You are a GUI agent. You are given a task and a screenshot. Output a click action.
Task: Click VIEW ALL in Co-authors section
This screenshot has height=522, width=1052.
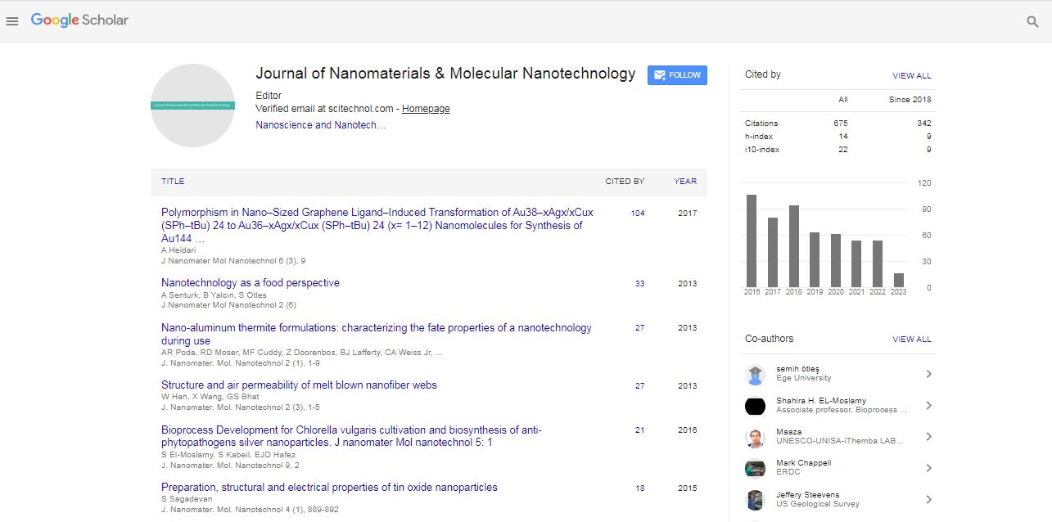pos(912,340)
